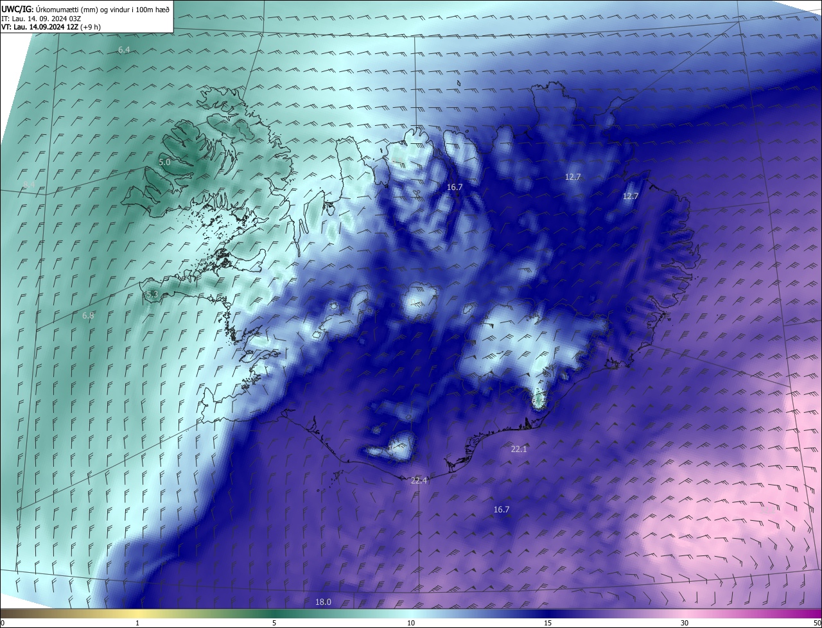Click the 'IT: Lau. 14. 09. 2024 03Z' line

41,18
